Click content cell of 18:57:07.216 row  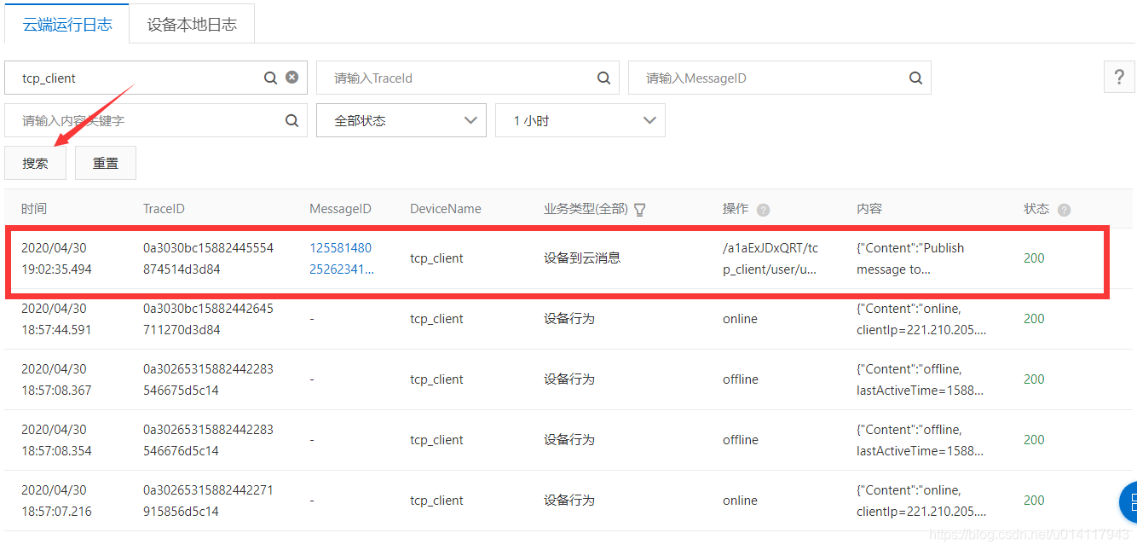pyautogui.click(x=921, y=501)
